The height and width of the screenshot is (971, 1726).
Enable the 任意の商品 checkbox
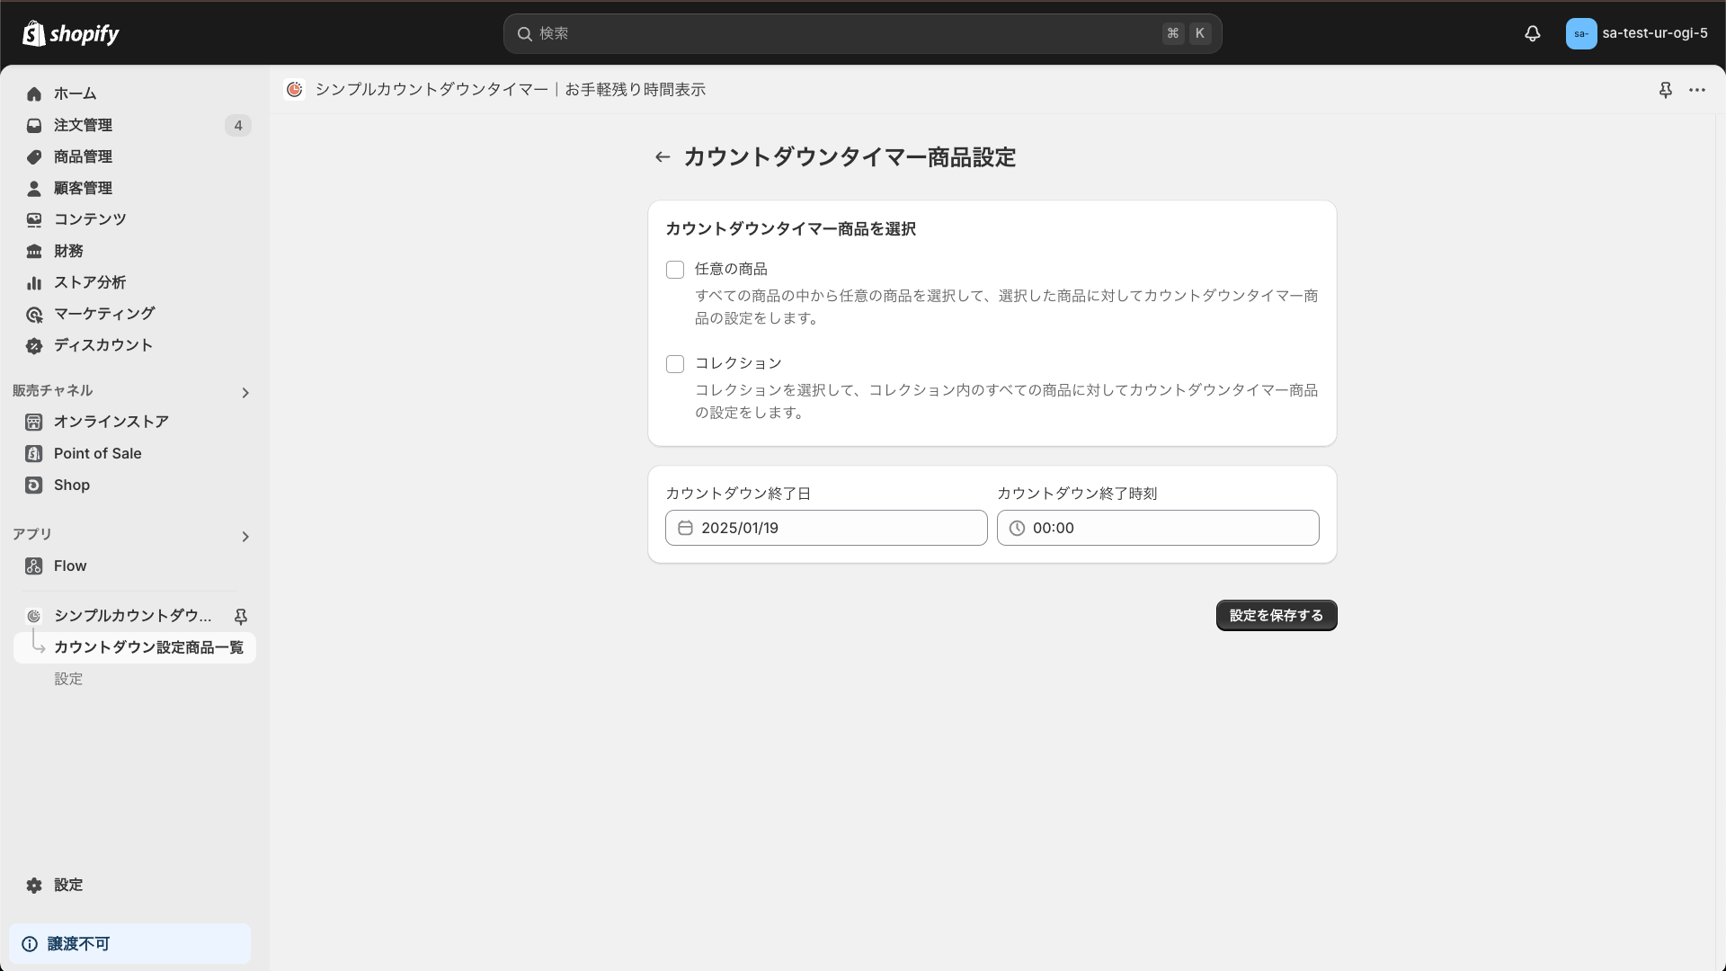pos(675,270)
